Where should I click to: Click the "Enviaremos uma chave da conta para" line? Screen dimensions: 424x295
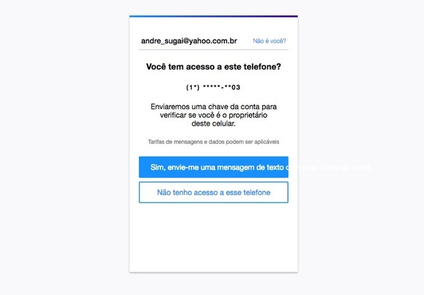click(x=214, y=106)
